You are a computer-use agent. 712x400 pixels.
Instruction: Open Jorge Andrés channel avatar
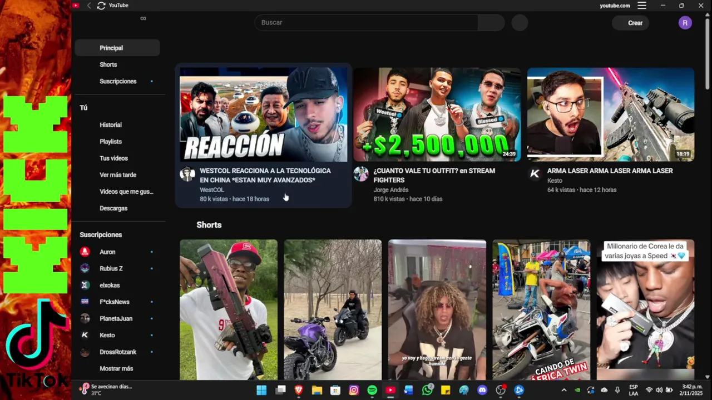point(361,174)
